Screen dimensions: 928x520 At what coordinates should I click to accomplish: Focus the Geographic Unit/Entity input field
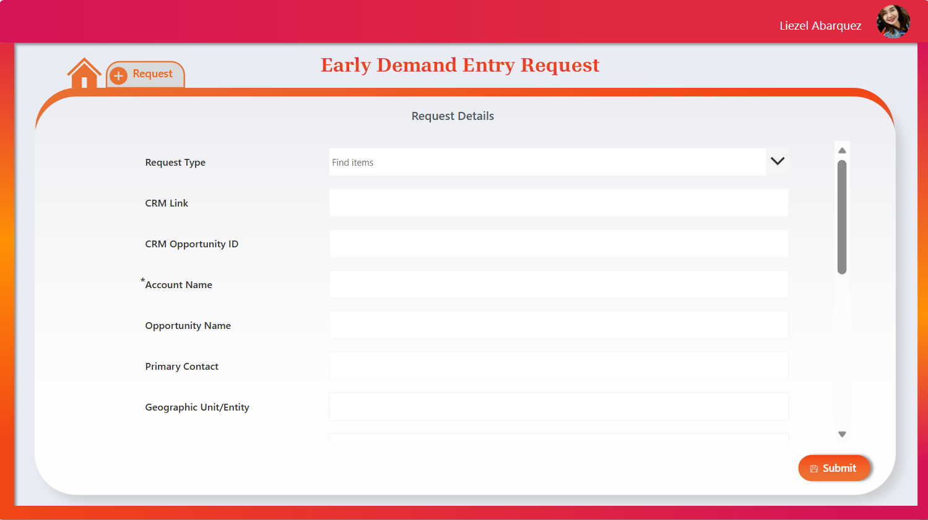coord(558,407)
